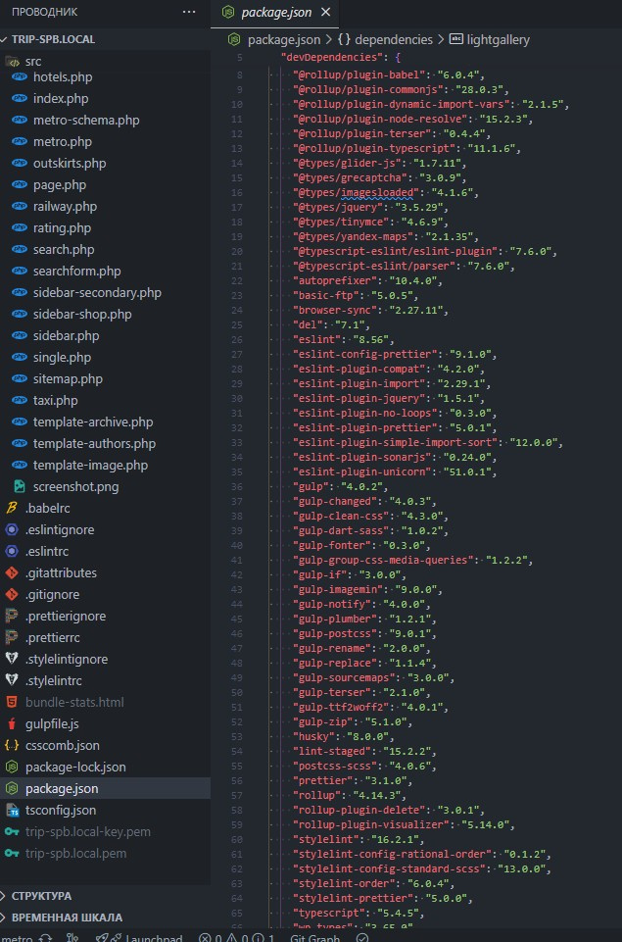Expand the ВРЕМЕННАЯ ШКАЛА timeline section
Screen dimensions: 622x942
tap(105, 917)
